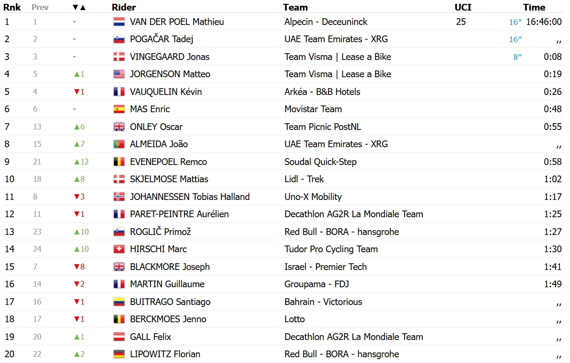Open Soudal Quick-Step team link
The height and width of the screenshot is (363, 570).
[320, 162]
